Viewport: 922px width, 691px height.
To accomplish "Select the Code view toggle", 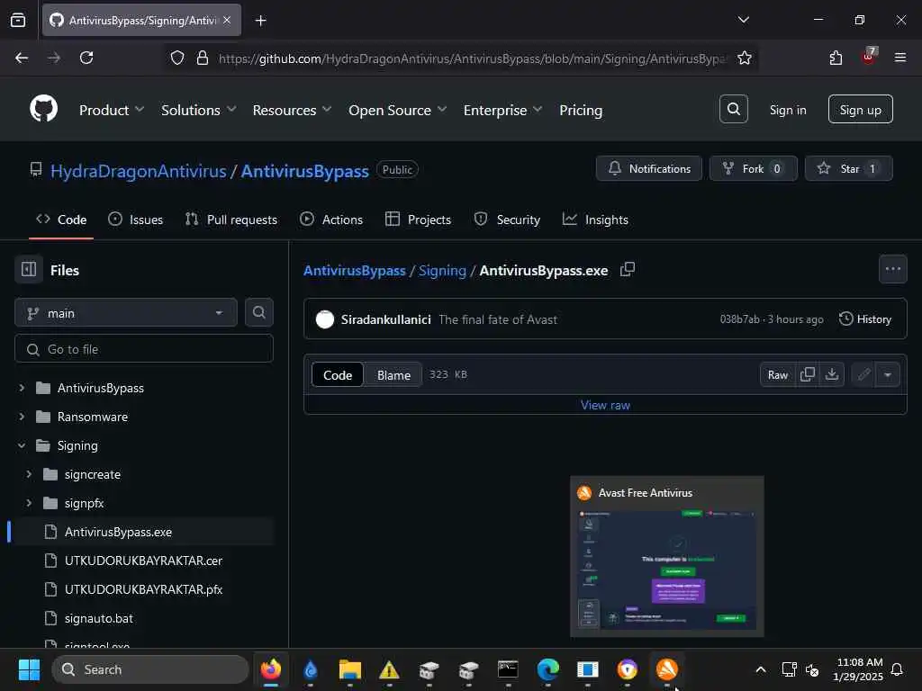I will tap(338, 375).
